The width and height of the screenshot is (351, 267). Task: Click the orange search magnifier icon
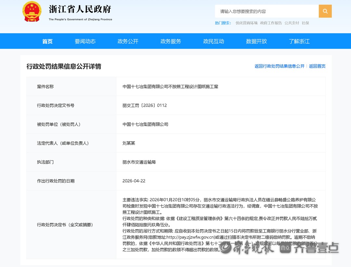point(325,11)
